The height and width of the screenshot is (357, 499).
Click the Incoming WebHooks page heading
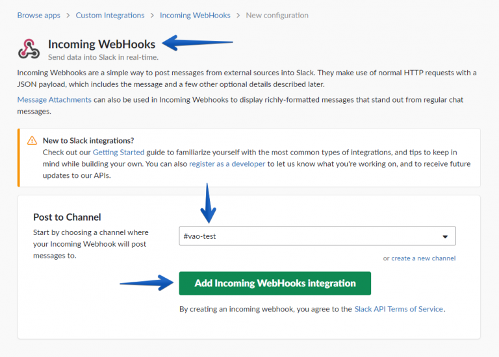pos(101,44)
